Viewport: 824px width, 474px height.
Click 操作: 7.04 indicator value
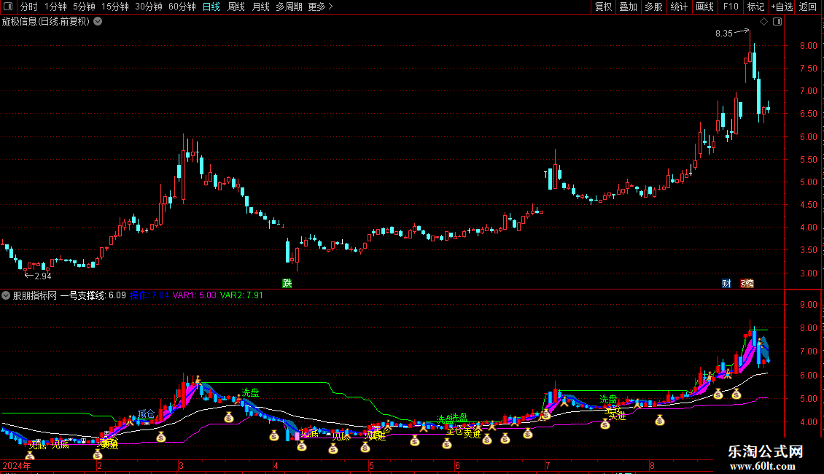pyautogui.click(x=149, y=295)
